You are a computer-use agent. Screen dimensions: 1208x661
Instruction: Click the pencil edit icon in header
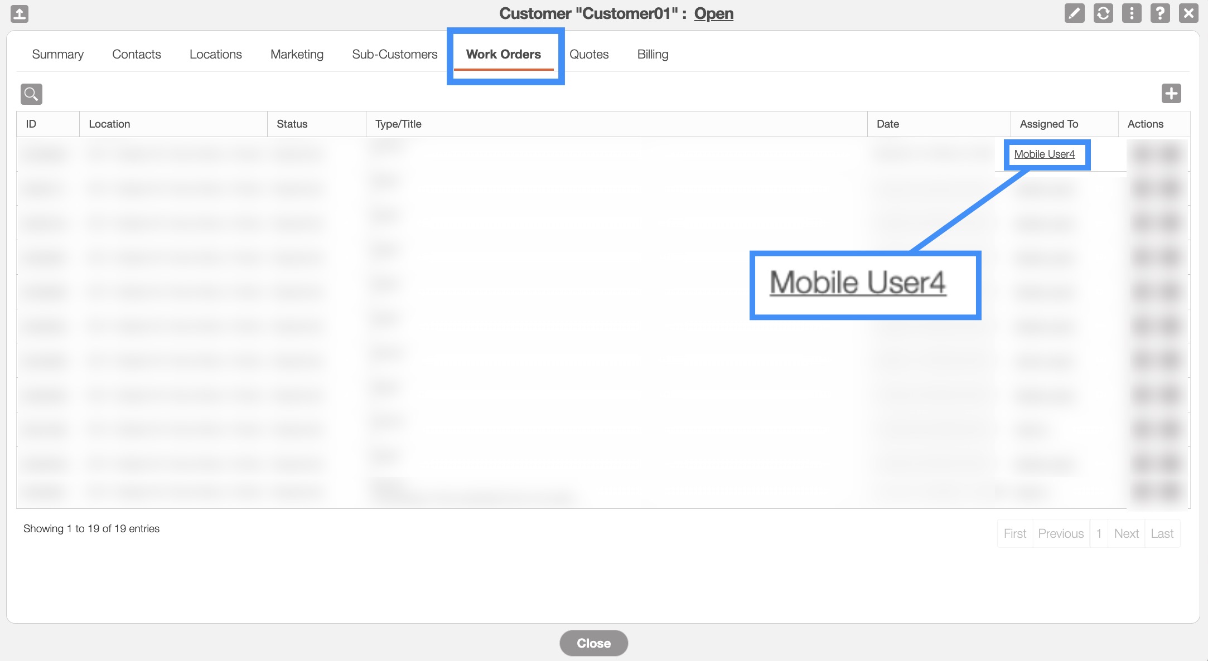(1074, 13)
